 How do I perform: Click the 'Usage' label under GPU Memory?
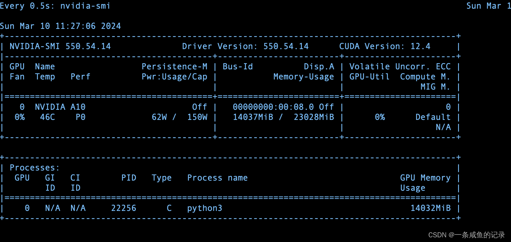pos(413,188)
